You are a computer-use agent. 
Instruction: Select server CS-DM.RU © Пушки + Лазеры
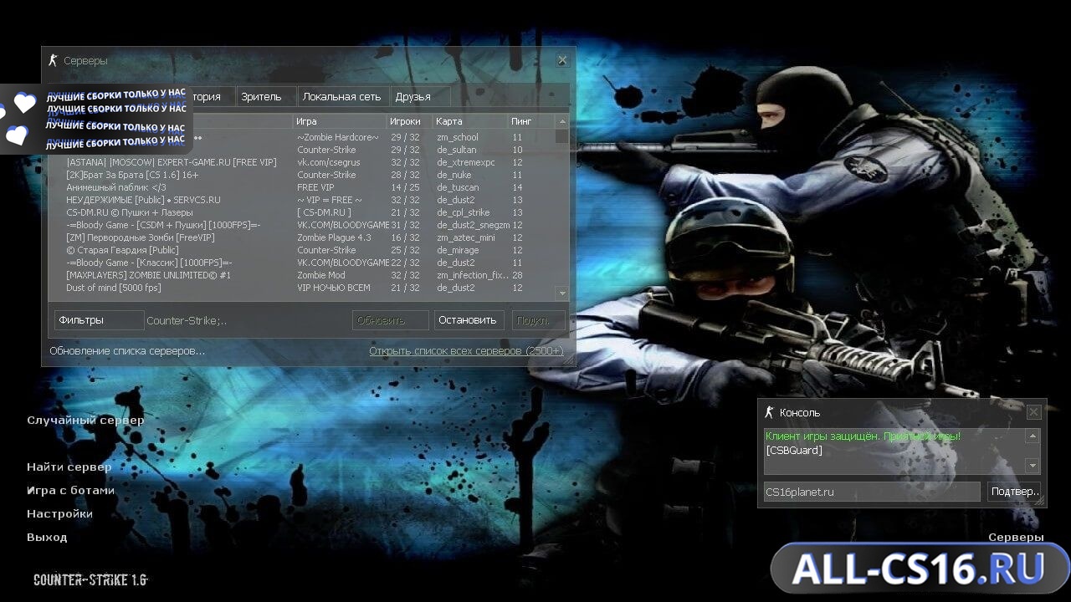pyautogui.click(x=129, y=212)
